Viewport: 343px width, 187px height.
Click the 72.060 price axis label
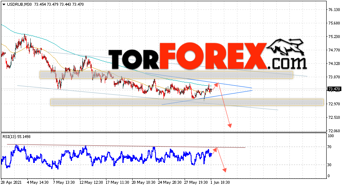tap(334, 131)
